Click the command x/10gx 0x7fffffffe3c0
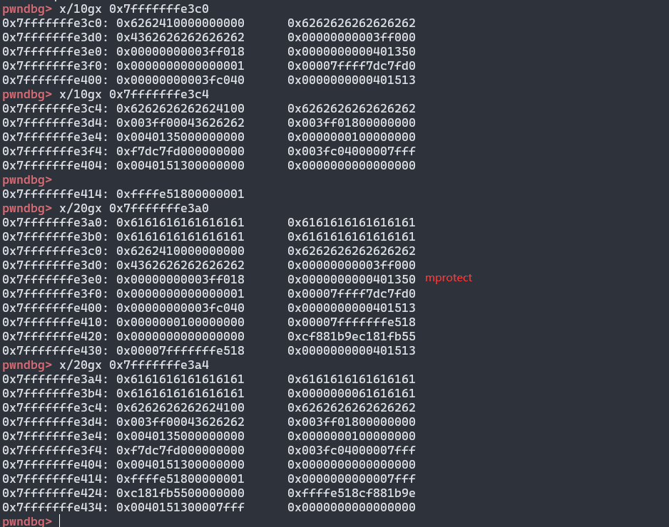Viewport: 669px width, 527px height. 134,9
